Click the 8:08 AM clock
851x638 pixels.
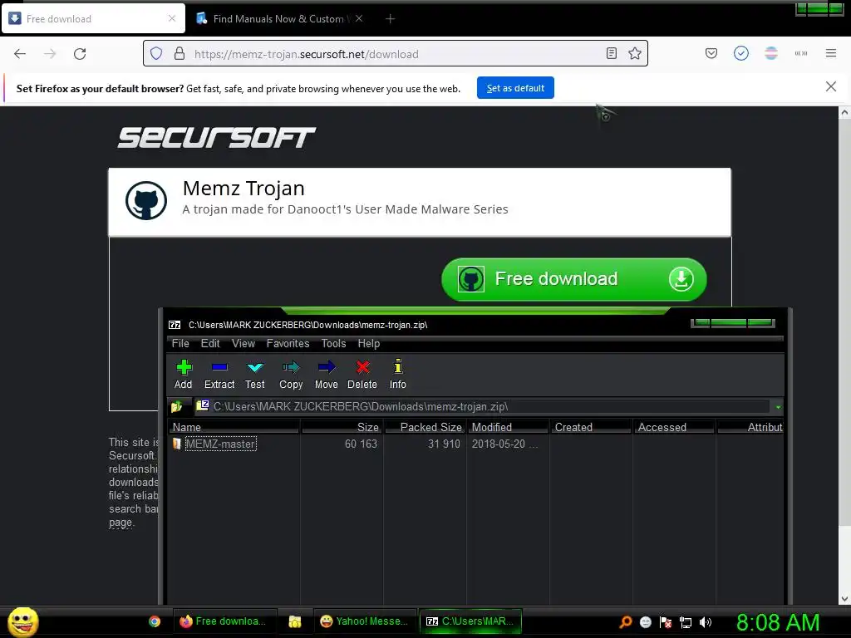pyautogui.click(x=778, y=622)
